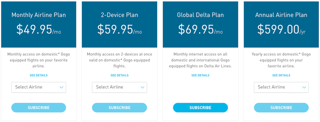Open Select Airline for Monthly Airline Plan

coord(39,88)
